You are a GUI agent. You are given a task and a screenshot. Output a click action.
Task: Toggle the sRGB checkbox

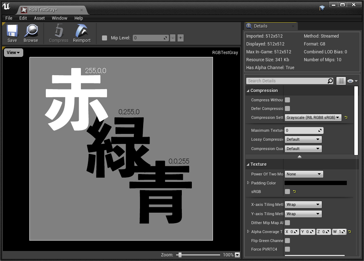pyautogui.click(x=287, y=192)
